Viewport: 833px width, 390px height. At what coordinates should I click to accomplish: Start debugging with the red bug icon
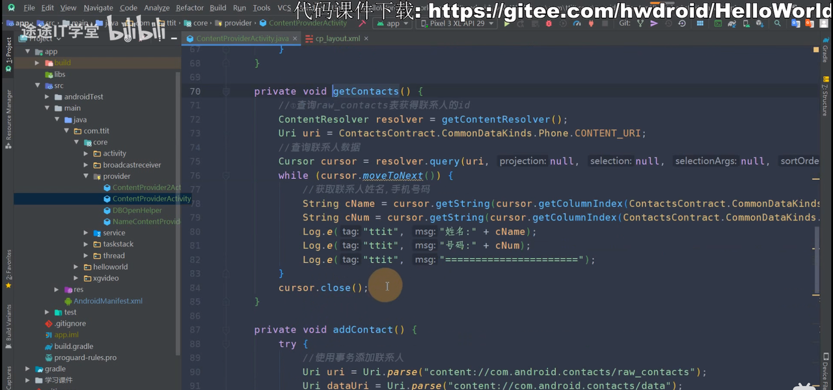pyautogui.click(x=549, y=23)
